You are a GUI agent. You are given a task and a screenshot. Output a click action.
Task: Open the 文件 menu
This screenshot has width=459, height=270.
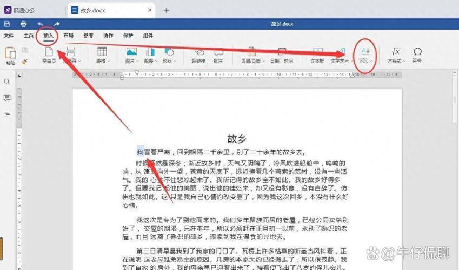tap(9, 36)
